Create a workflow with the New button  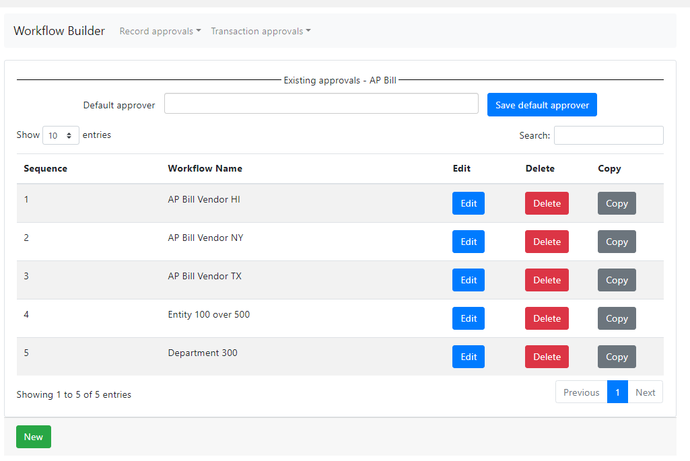tap(34, 437)
